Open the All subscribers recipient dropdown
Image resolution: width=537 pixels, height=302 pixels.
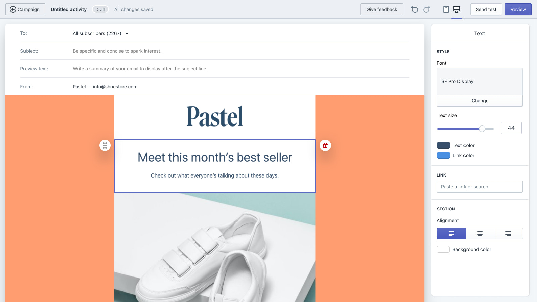coord(100,33)
